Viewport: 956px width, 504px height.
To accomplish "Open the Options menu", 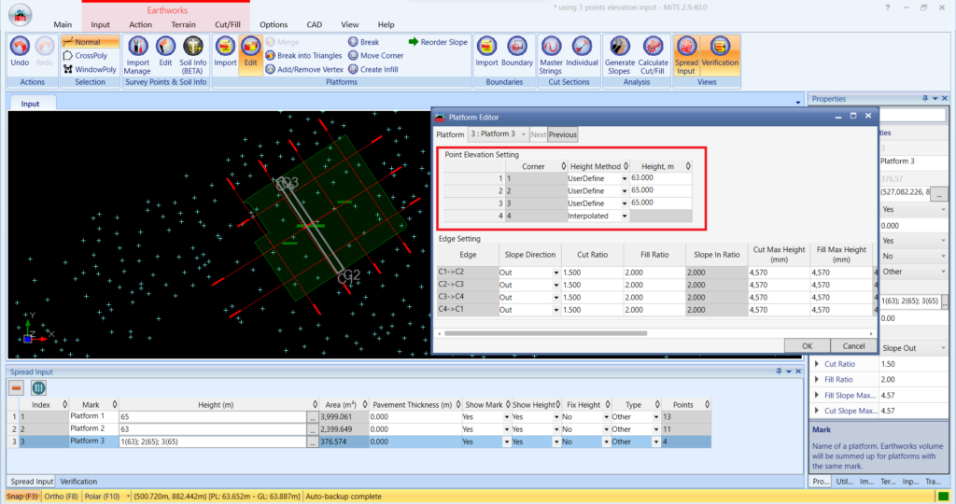I will click(x=274, y=25).
